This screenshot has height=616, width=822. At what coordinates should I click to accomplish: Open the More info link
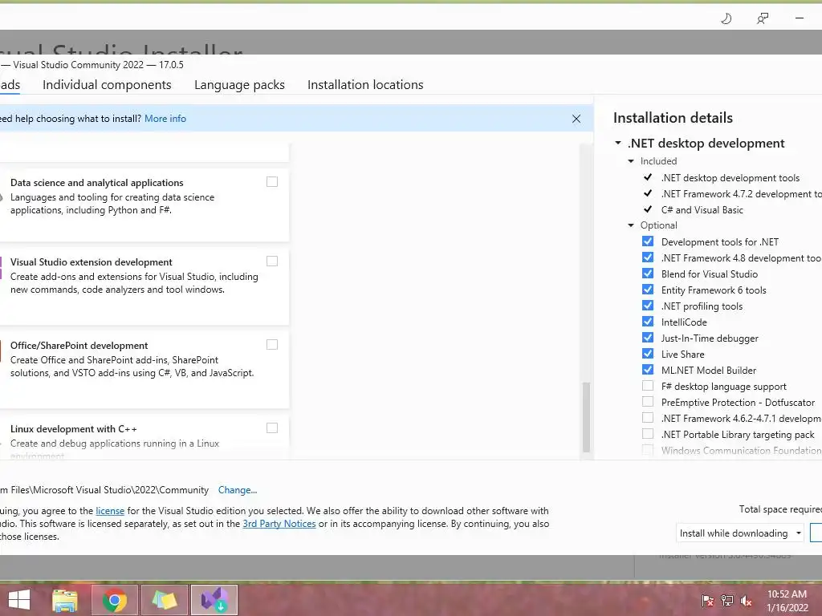(165, 119)
